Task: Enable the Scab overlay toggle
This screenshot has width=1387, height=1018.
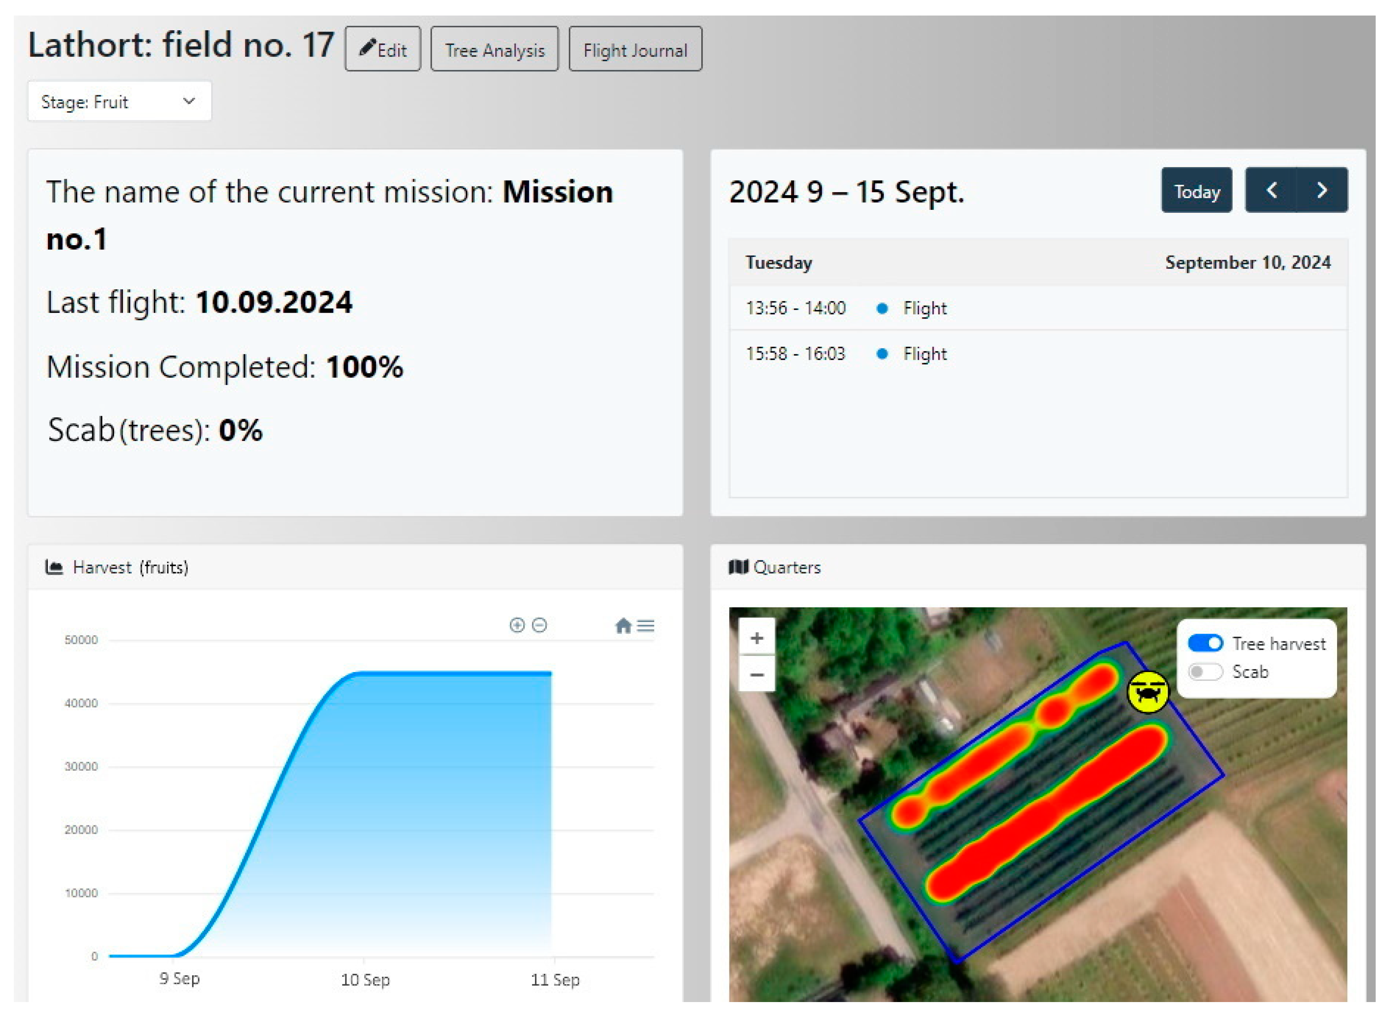Action: click(1205, 671)
